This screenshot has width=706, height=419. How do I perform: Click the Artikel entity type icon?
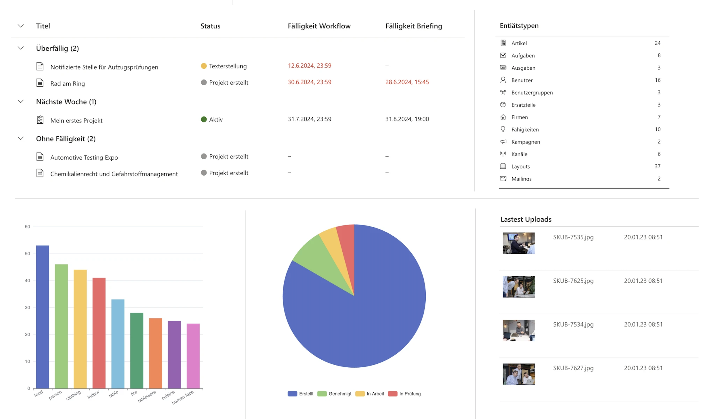click(x=503, y=43)
